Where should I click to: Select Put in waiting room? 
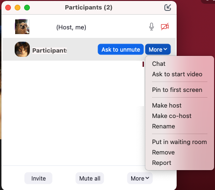(179, 142)
